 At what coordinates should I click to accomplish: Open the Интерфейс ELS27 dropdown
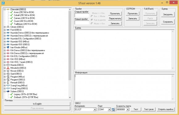coord(95,109)
